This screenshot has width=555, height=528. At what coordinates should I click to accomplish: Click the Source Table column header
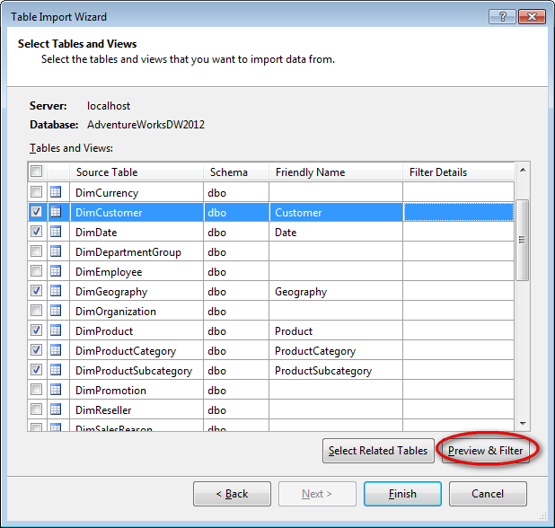[x=137, y=172]
